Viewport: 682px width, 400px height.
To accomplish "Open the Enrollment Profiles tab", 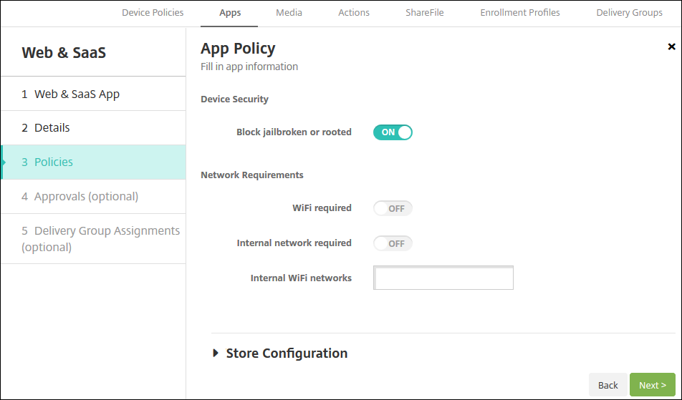I will 520,13.
